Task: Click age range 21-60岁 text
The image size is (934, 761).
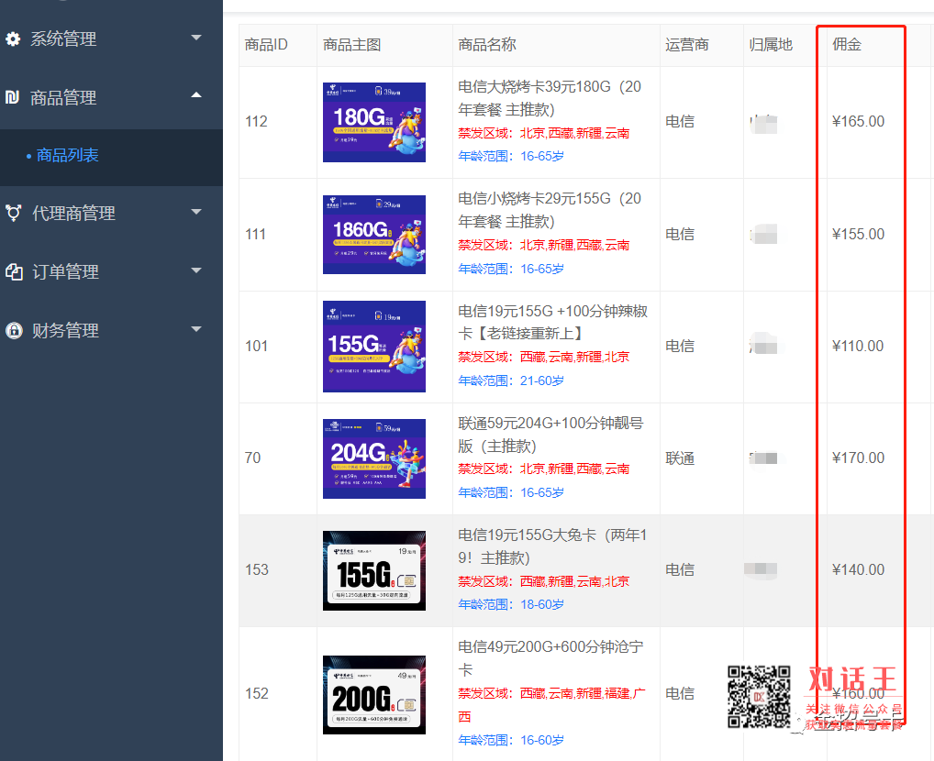Action: (x=511, y=380)
